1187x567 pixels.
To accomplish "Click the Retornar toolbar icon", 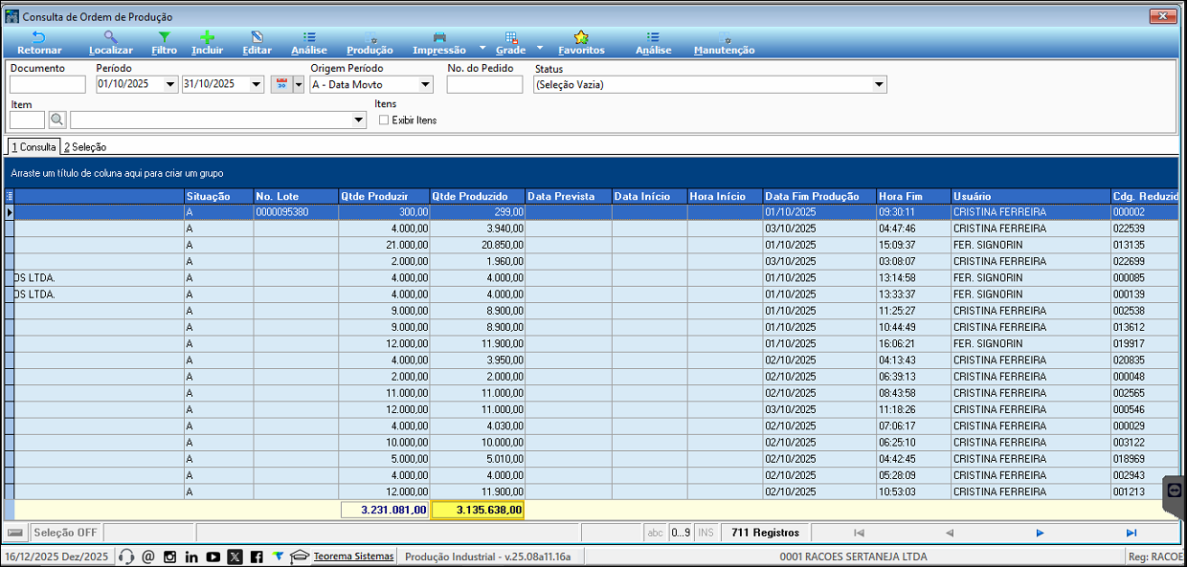I will tap(39, 42).
